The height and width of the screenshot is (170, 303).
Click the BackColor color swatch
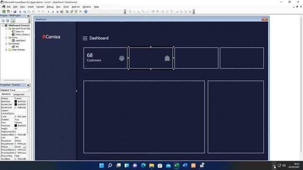click(16, 102)
